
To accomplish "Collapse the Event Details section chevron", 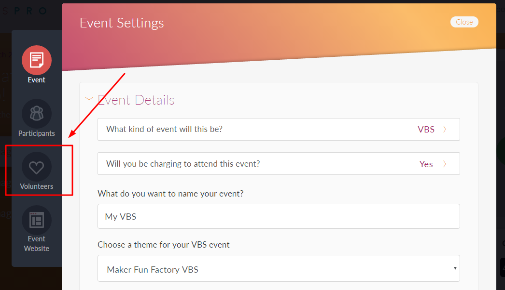I will coord(88,99).
